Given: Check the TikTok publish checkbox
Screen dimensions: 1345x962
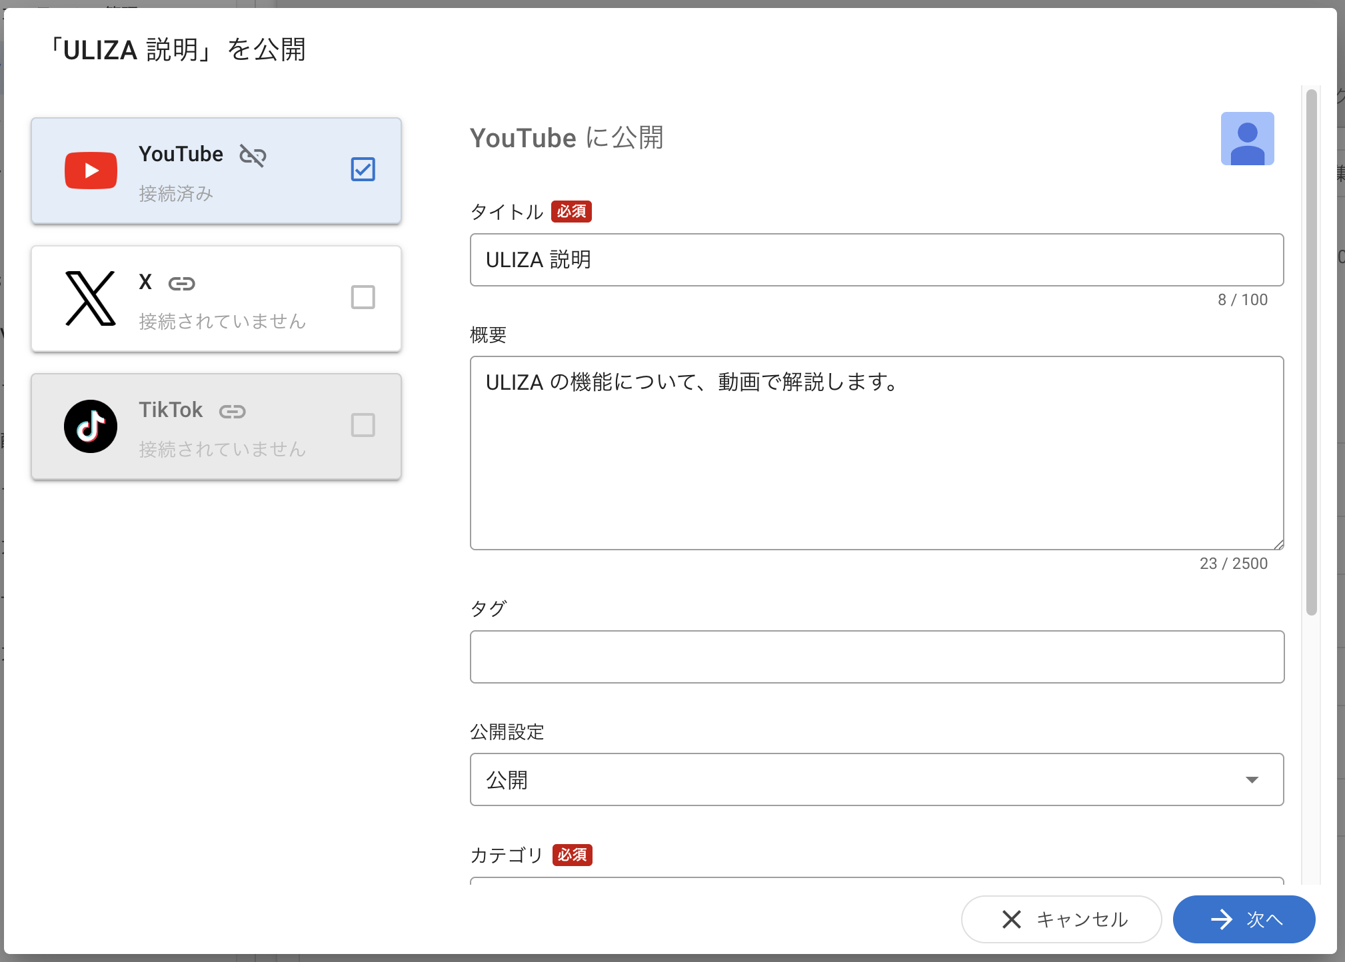Looking at the screenshot, I should click(x=363, y=425).
